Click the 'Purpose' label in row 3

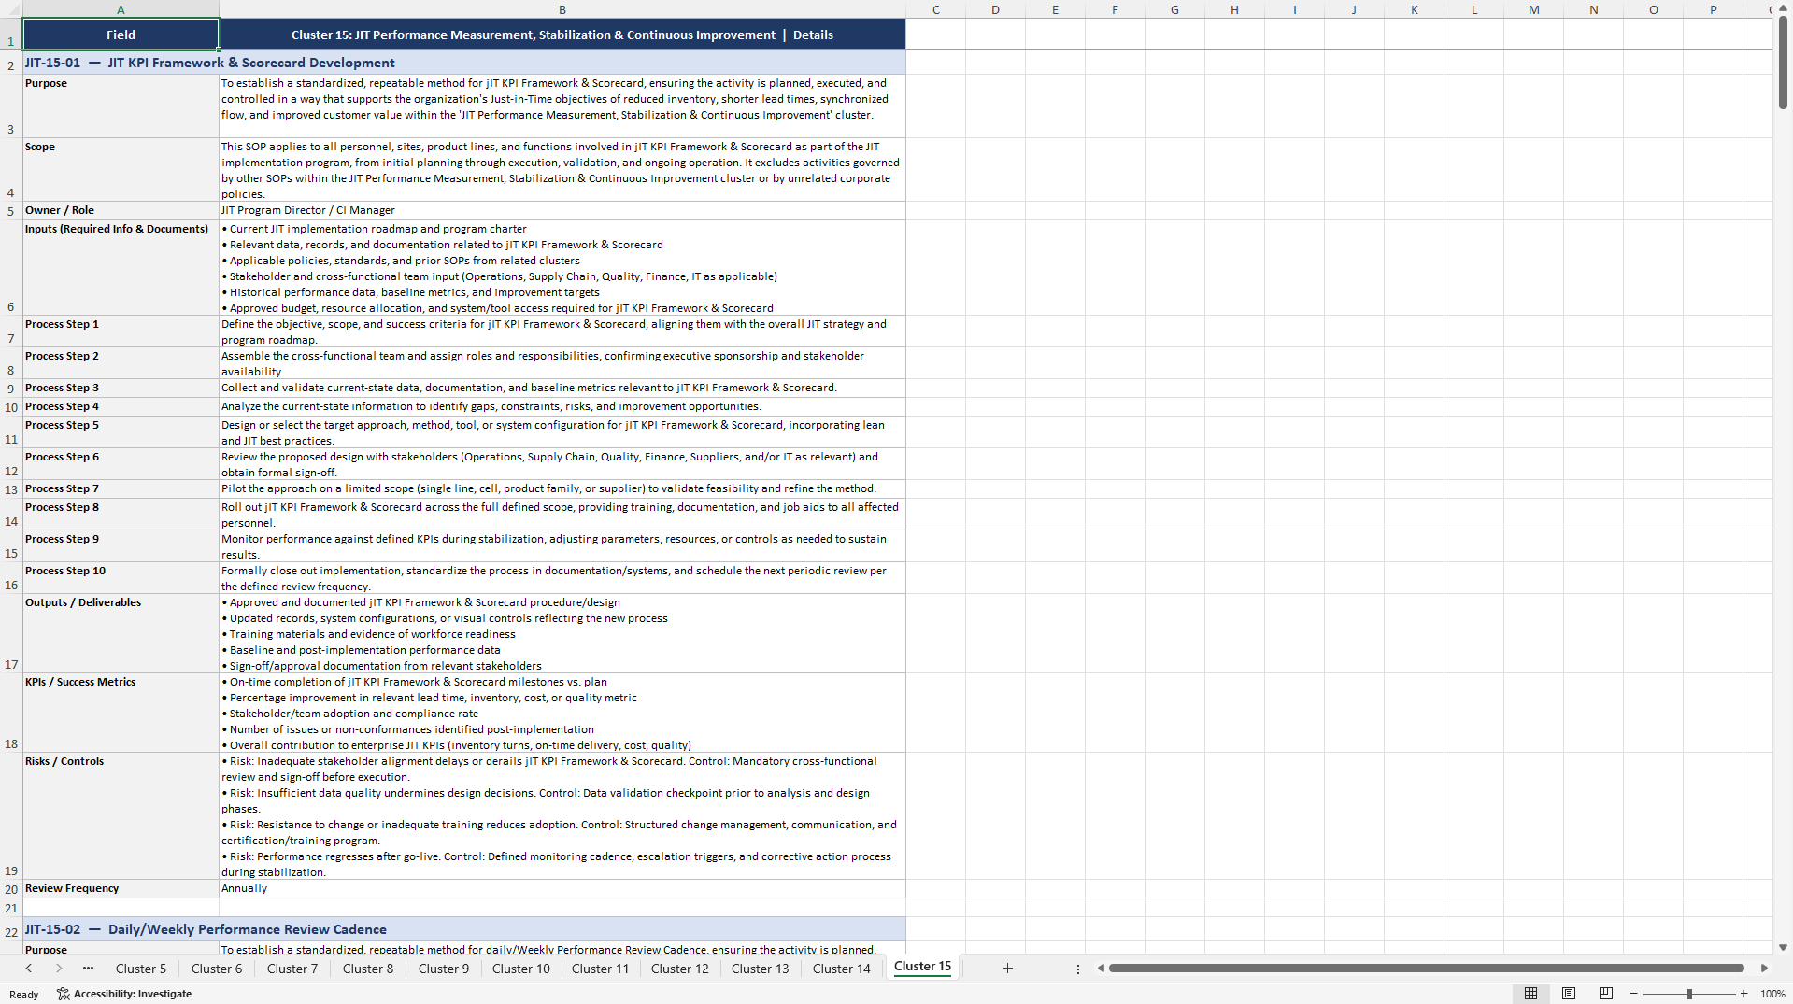[x=121, y=106]
